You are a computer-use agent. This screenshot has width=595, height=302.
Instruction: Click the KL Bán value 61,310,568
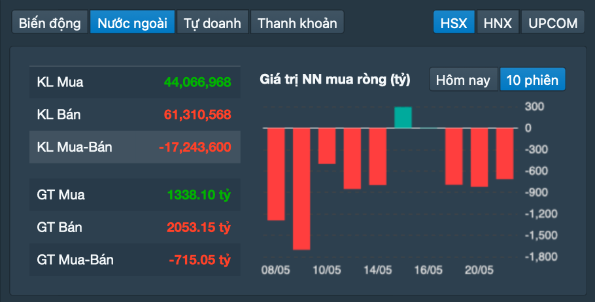tap(197, 114)
